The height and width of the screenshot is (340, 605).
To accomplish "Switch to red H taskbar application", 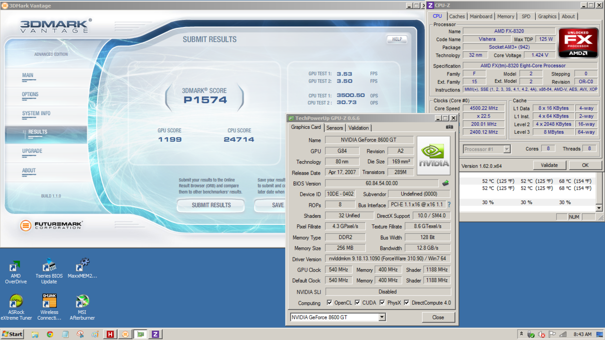I will pos(110,334).
